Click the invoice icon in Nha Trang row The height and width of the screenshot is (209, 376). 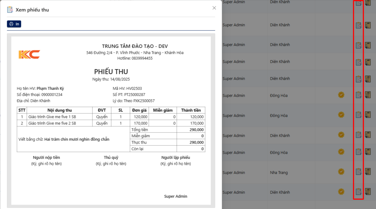(x=368, y=172)
